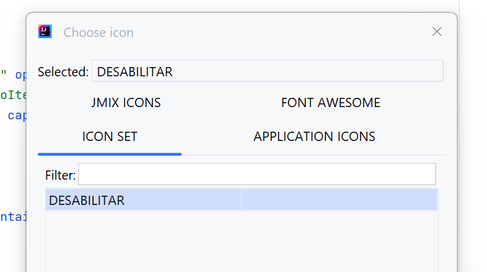Click the green 'oIte' code text in the editor
Screen dimensions: 487x272
point(14,95)
